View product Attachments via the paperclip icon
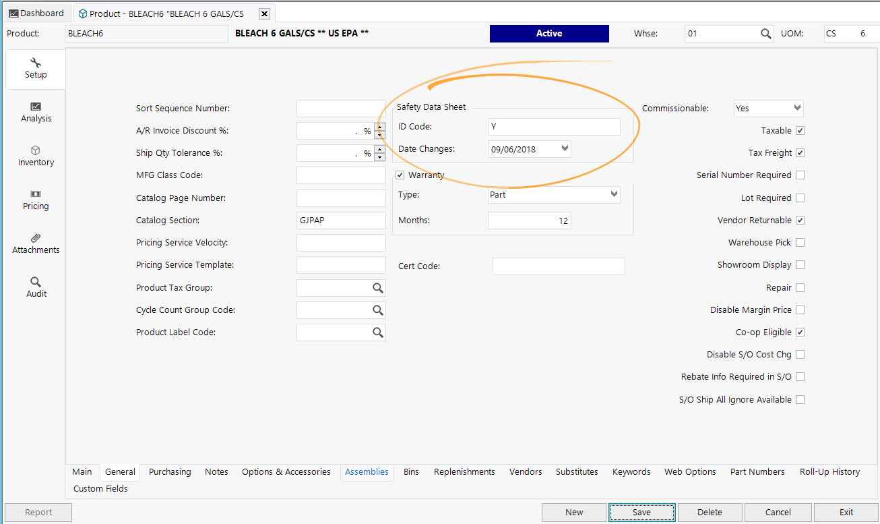Viewport: 880px width, 524px height. [35, 243]
